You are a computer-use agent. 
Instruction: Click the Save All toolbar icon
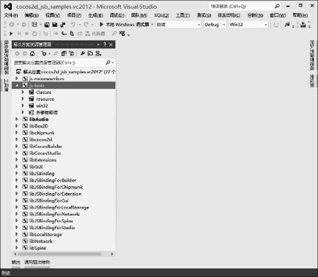pos(63,25)
